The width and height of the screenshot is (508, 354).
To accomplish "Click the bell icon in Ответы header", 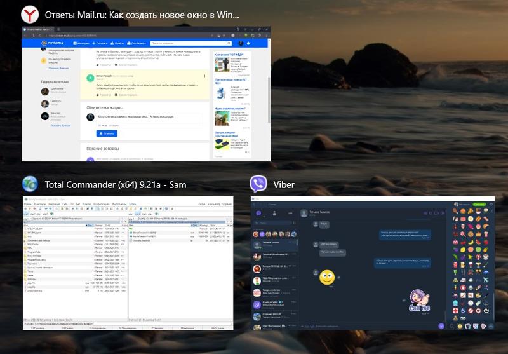I will (248, 43).
